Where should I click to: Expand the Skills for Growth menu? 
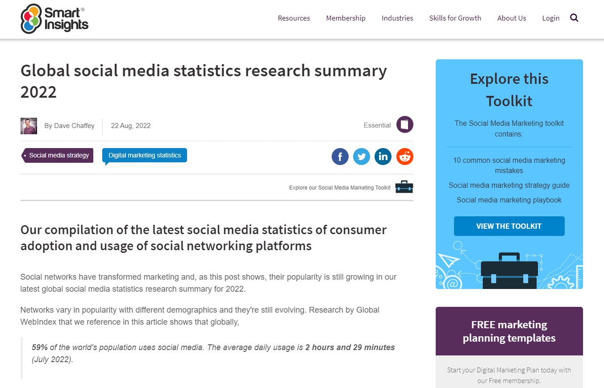click(x=455, y=18)
